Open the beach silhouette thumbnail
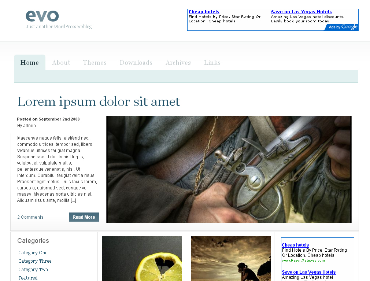 231,259
